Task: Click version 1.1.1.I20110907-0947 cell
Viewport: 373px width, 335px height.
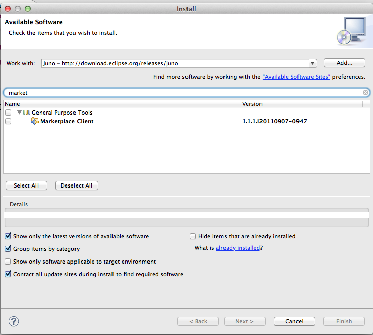Action: pyautogui.click(x=275, y=121)
